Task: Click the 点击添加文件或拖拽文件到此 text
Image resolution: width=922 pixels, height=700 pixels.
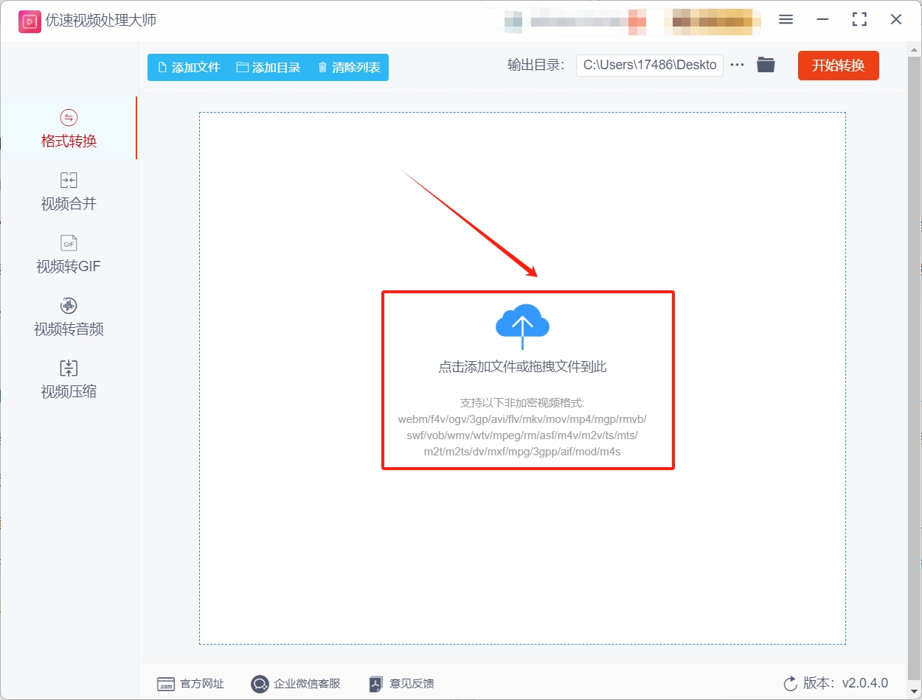Action: (522, 367)
